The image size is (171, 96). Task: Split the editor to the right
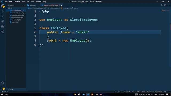(x=165, y=5)
